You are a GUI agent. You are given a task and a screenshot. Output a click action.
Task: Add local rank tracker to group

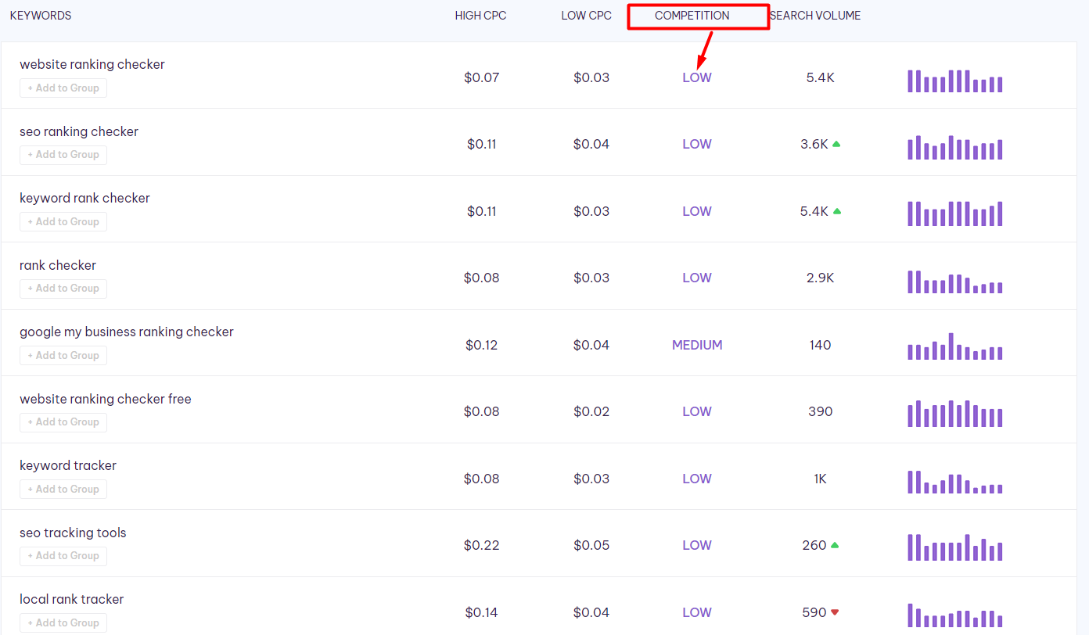63,623
